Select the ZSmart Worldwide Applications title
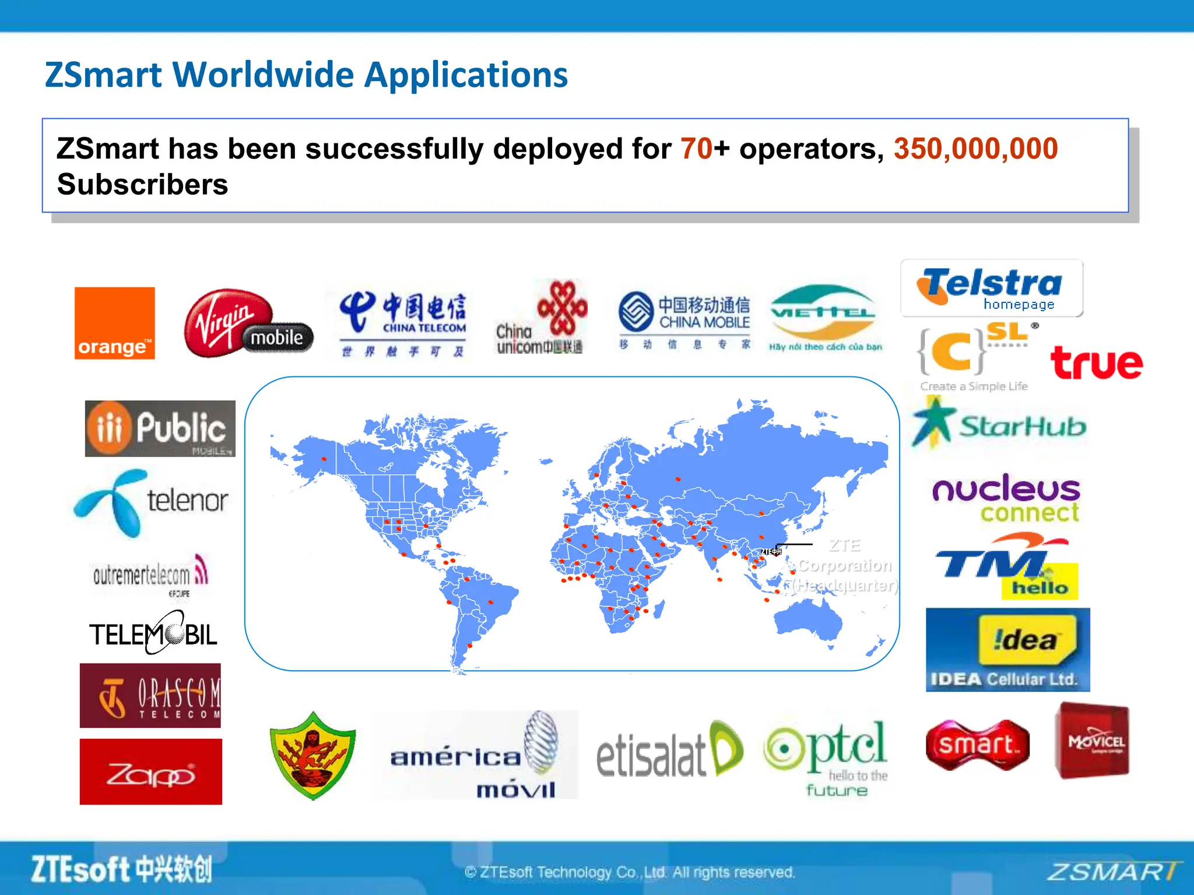 coord(307,75)
